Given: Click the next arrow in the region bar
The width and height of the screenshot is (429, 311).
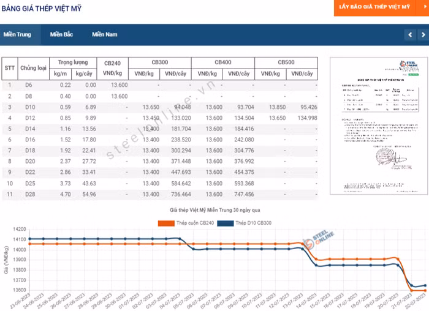Looking at the screenshot, I should 423,35.
